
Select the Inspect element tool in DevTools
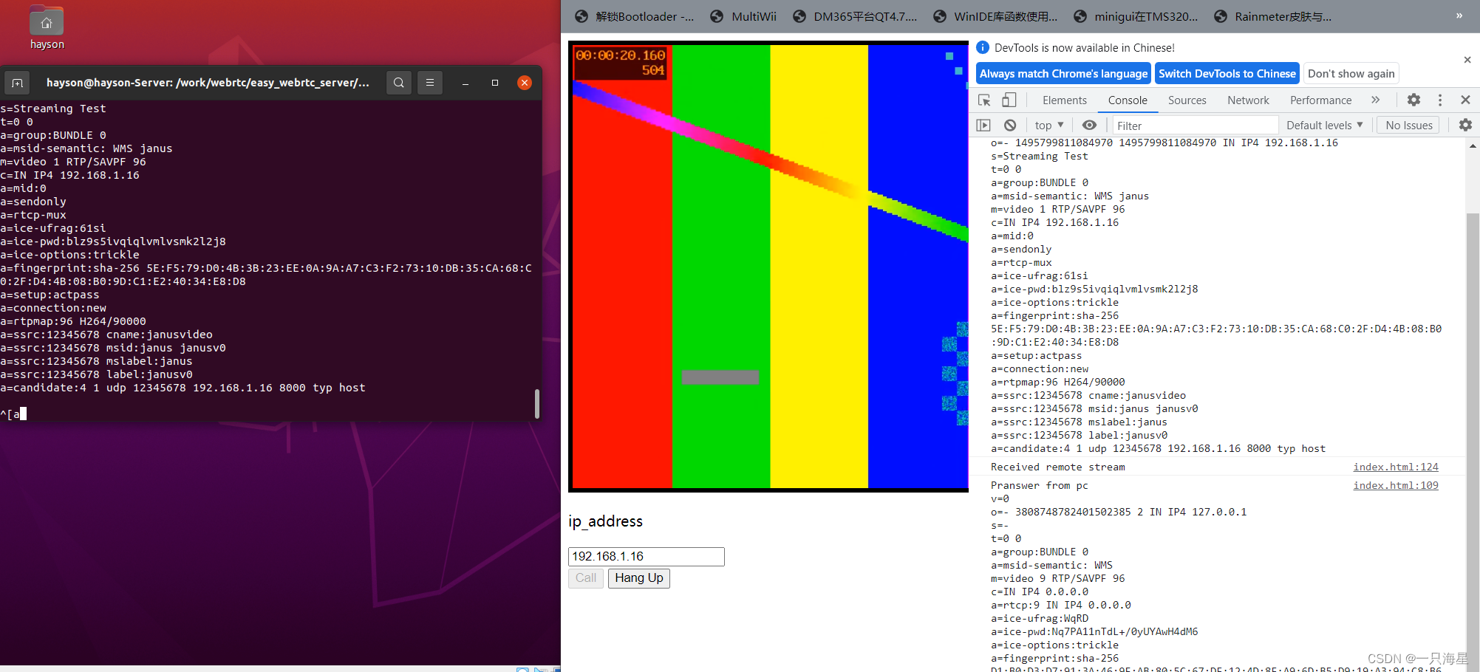(x=983, y=100)
